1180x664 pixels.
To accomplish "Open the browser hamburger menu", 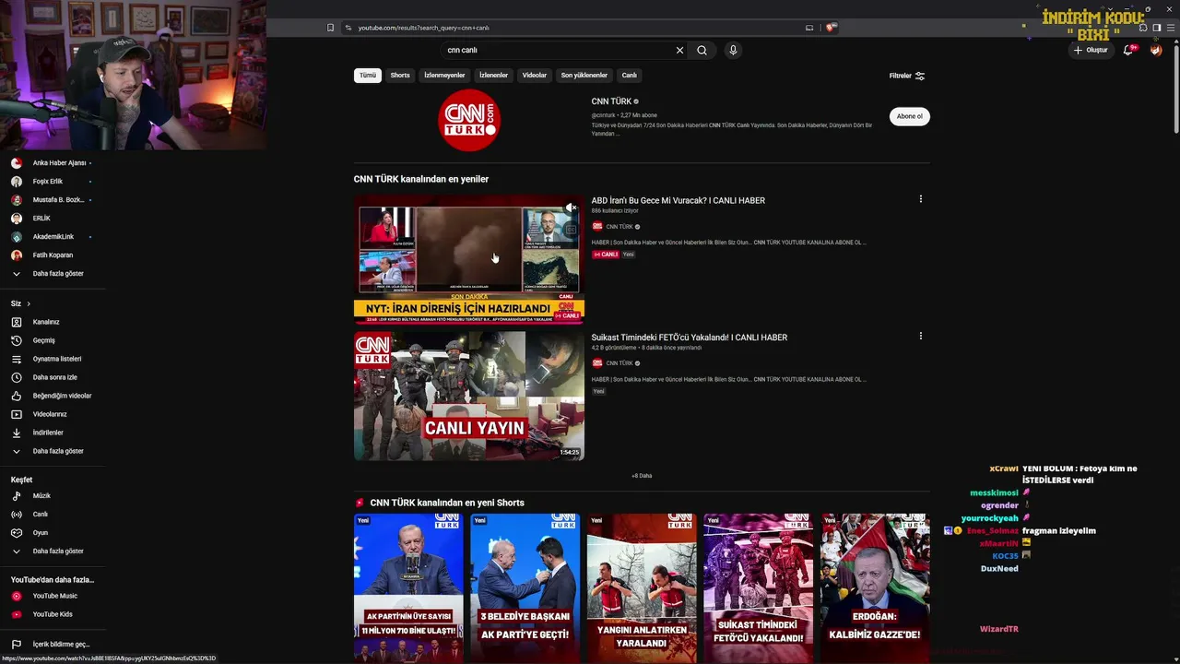I will (x=1170, y=28).
